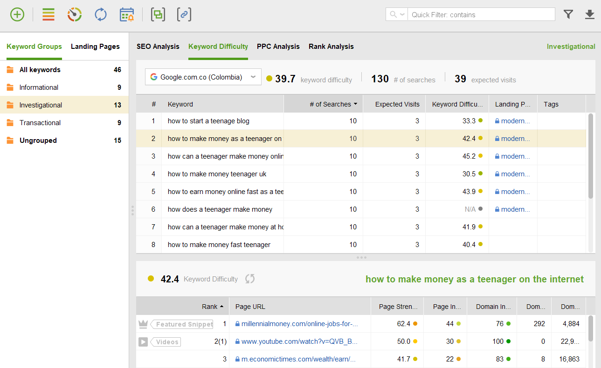The image size is (601, 368).
Task: Open the quick filter search magnifier dropdown
Action: click(397, 14)
